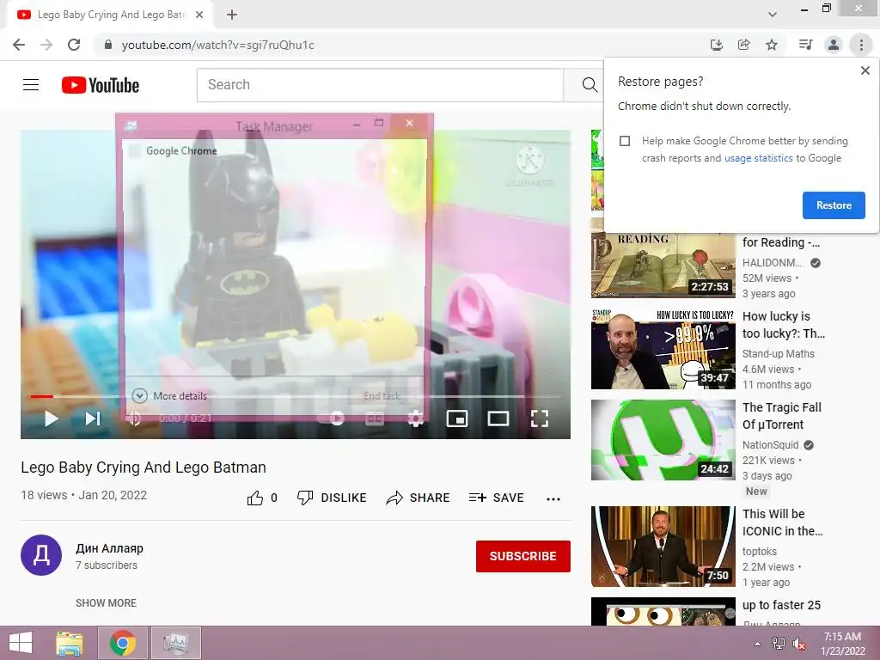The width and height of the screenshot is (880, 660).
Task: Play the Lego Batman video
Action: (51, 419)
